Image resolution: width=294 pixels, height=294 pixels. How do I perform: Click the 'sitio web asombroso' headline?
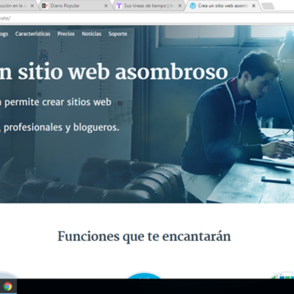[123, 72]
